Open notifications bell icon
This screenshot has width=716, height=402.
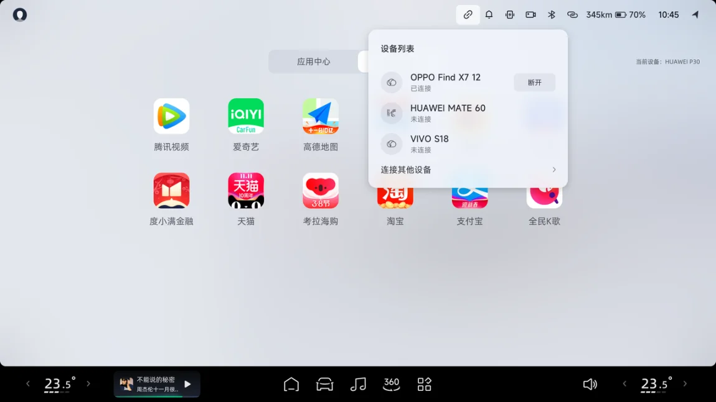pos(489,14)
